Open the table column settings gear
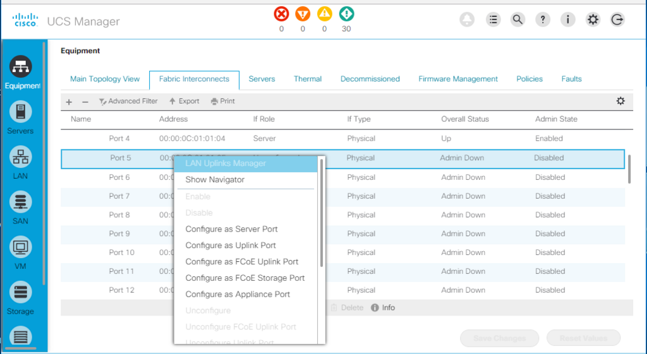Viewport: 647px width, 354px height. (620, 101)
